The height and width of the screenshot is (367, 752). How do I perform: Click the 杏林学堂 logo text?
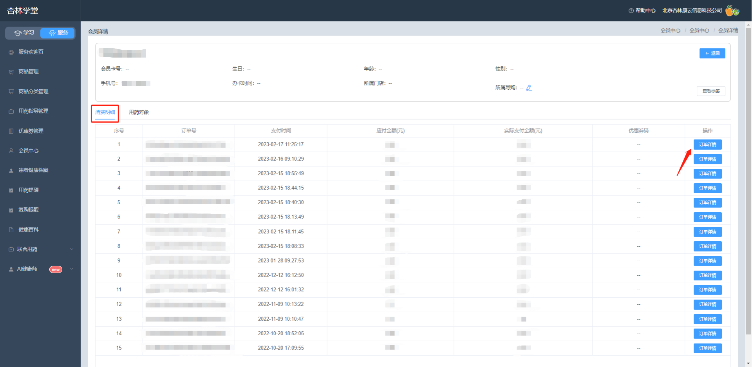(23, 11)
